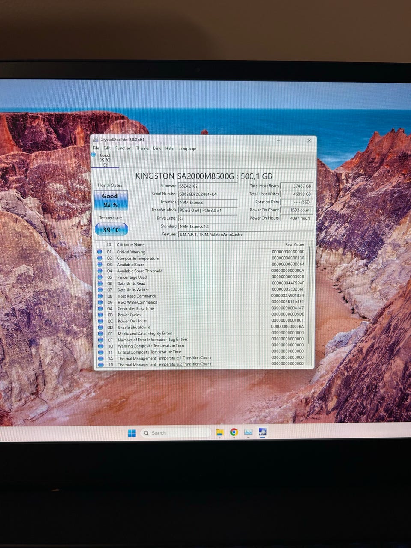Open the Edit menu

(107, 148)
